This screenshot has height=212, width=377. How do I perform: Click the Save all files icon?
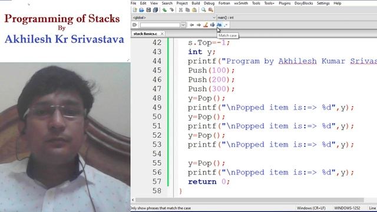156,10
